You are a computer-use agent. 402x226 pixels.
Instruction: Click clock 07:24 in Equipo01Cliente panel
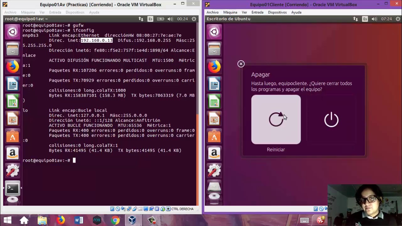click(386, 19)
